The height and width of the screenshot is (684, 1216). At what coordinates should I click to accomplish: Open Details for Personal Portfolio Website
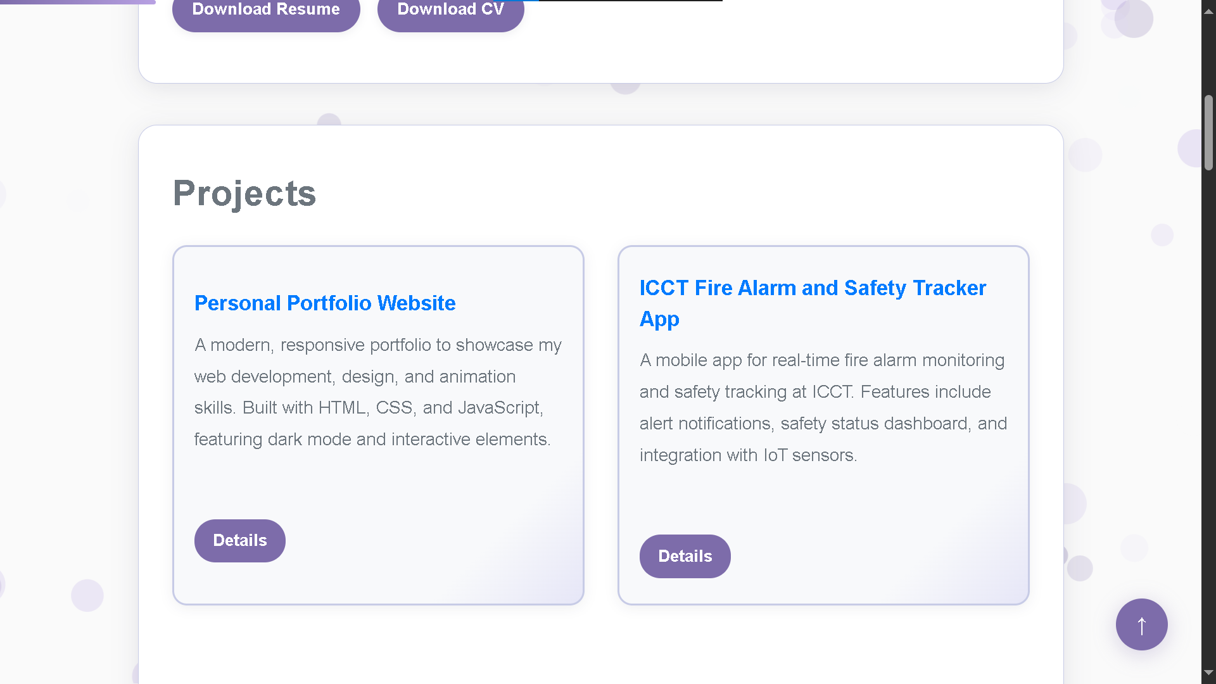239,540
